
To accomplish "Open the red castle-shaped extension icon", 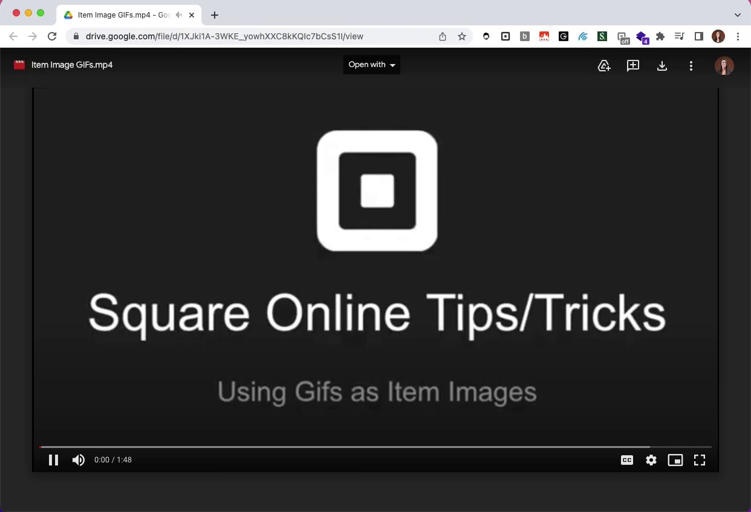I will [x=544, y=36].
